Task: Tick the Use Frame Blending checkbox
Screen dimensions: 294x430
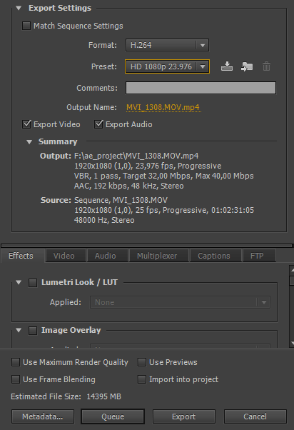Action: (16, 379)
